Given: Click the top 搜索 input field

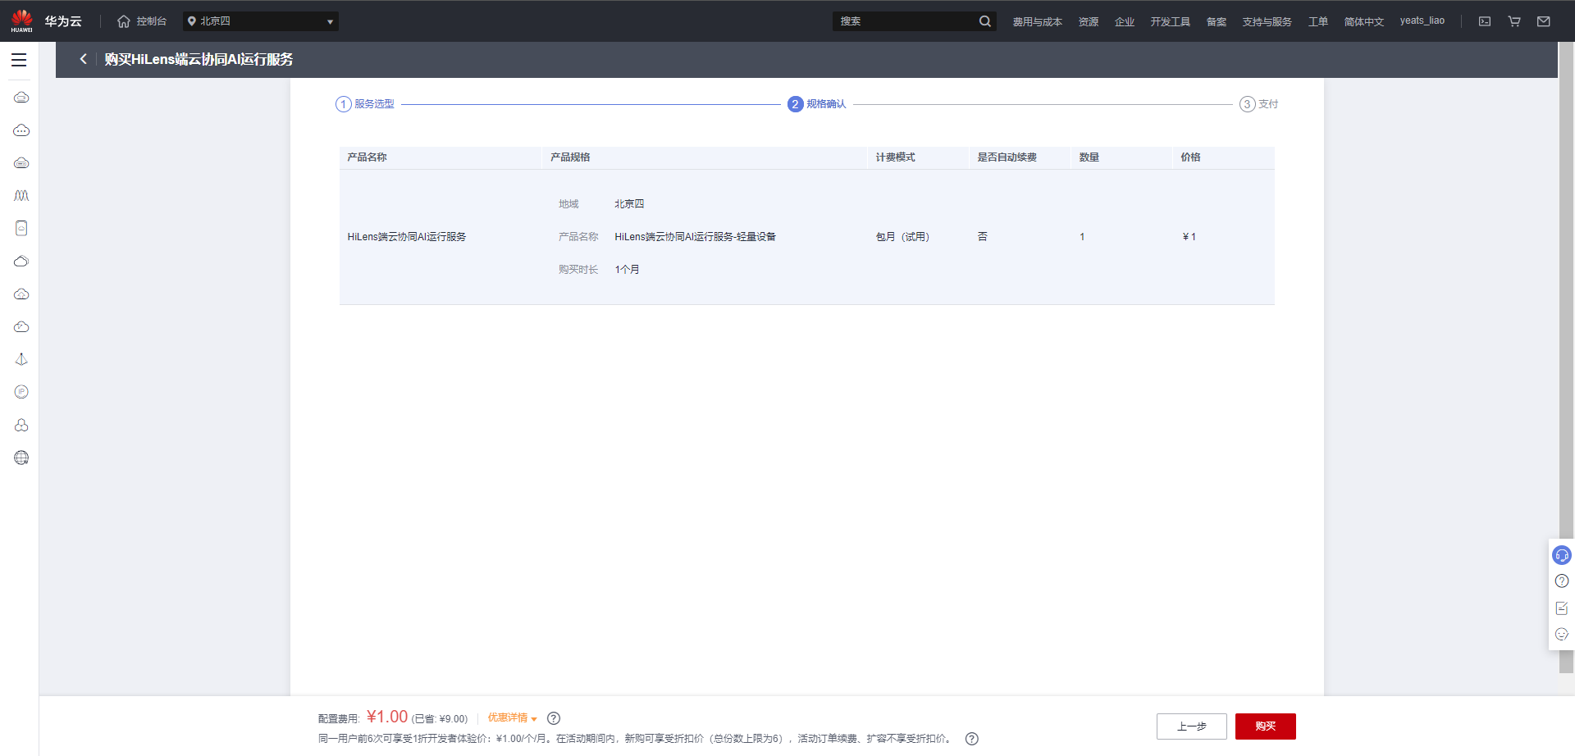Looking at the screenshot, I should (905, 21).
